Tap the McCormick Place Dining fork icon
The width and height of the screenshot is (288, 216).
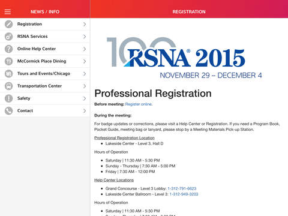tap(8, 61)
